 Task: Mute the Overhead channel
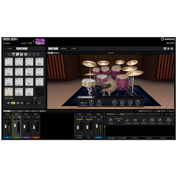tap(78, 117)
